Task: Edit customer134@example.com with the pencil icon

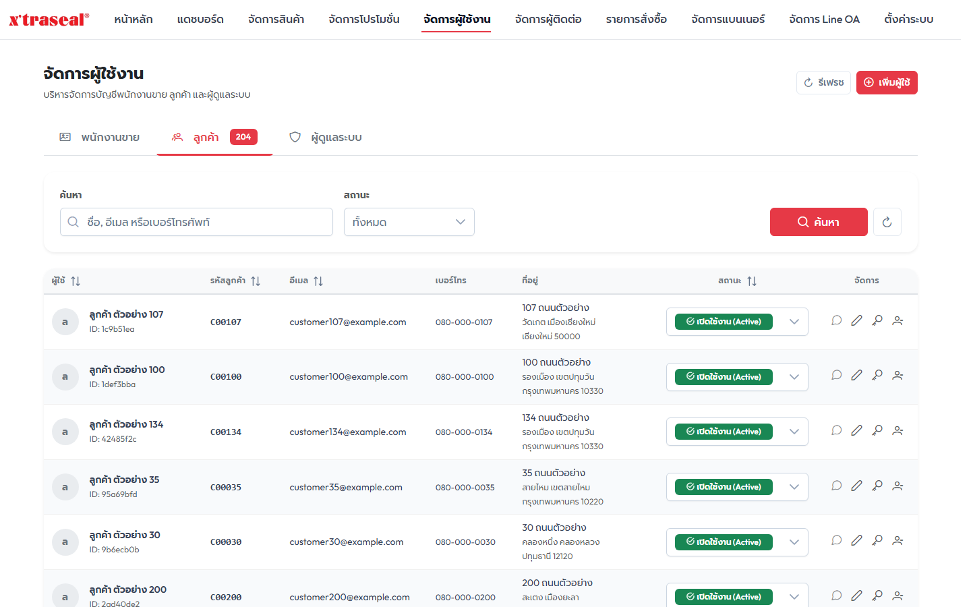Action: click(856, 430)
